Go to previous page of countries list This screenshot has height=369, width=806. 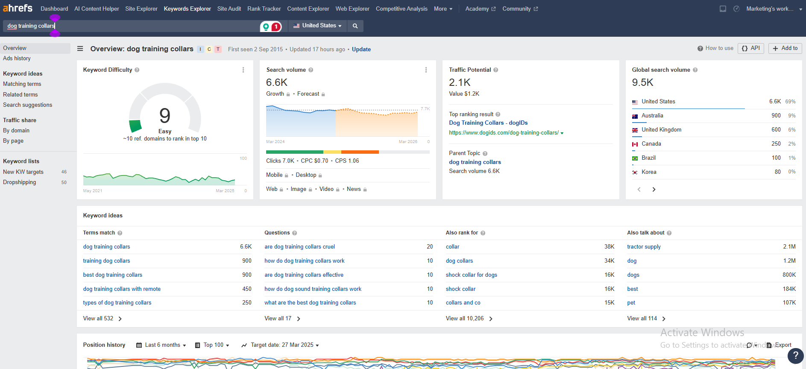[639, 190]
